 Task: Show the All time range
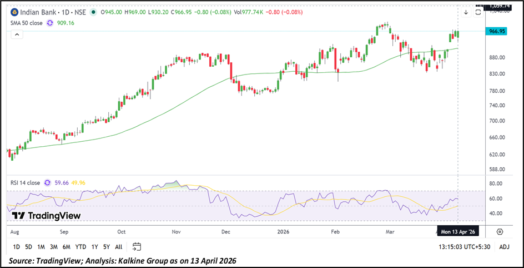coord(119,246)
